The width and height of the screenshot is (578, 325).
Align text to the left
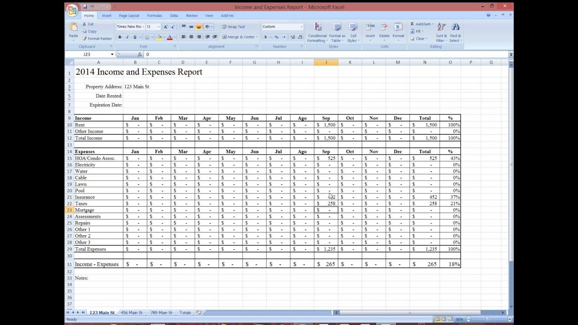184,37
